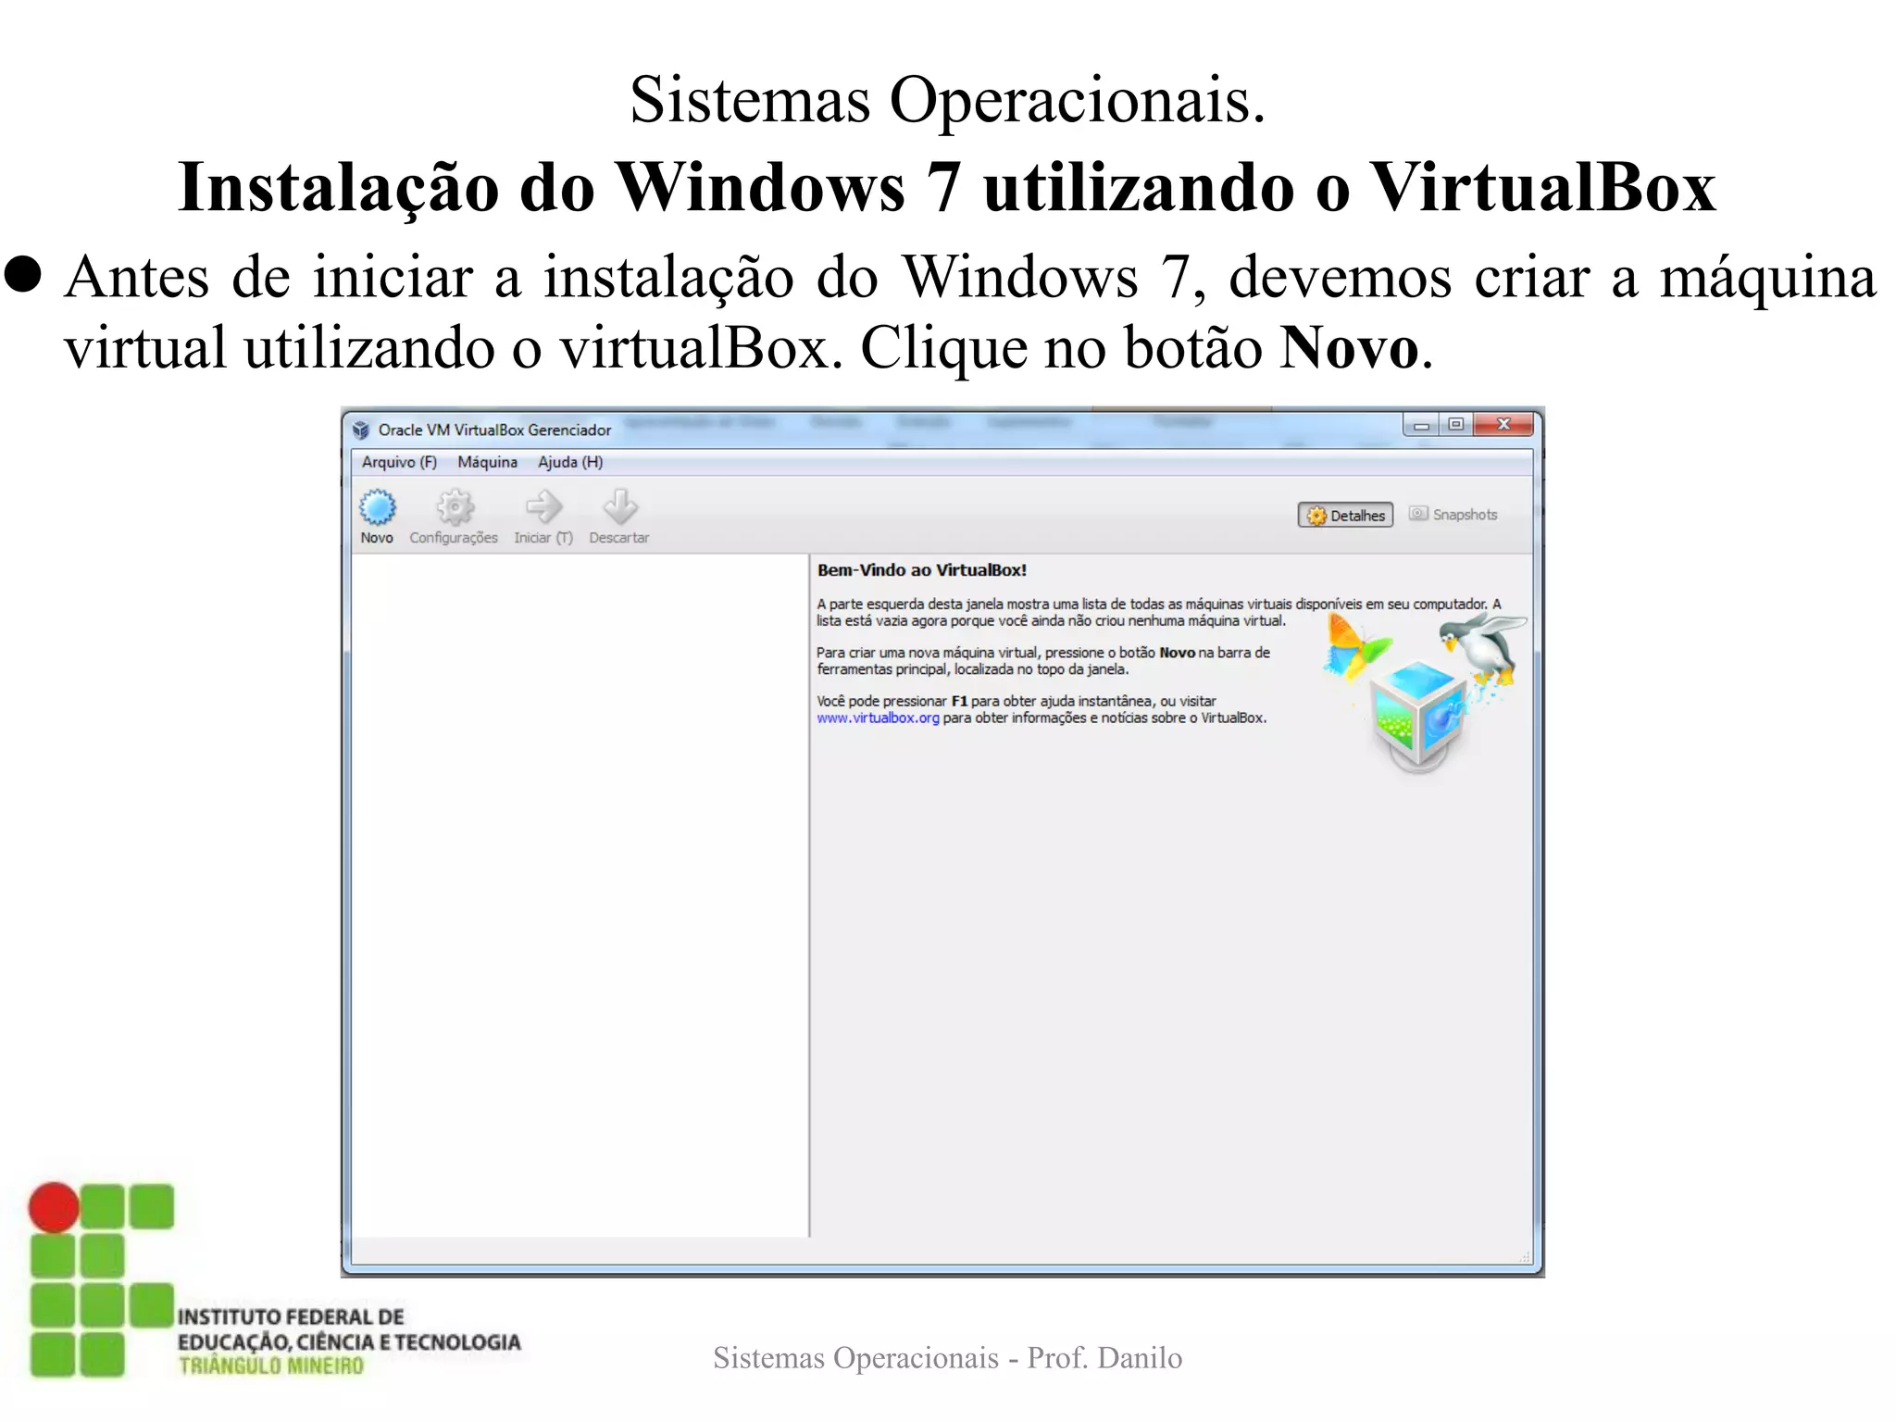
Task: Click the Detalhes gear icon
Action: coord(1316,516)
